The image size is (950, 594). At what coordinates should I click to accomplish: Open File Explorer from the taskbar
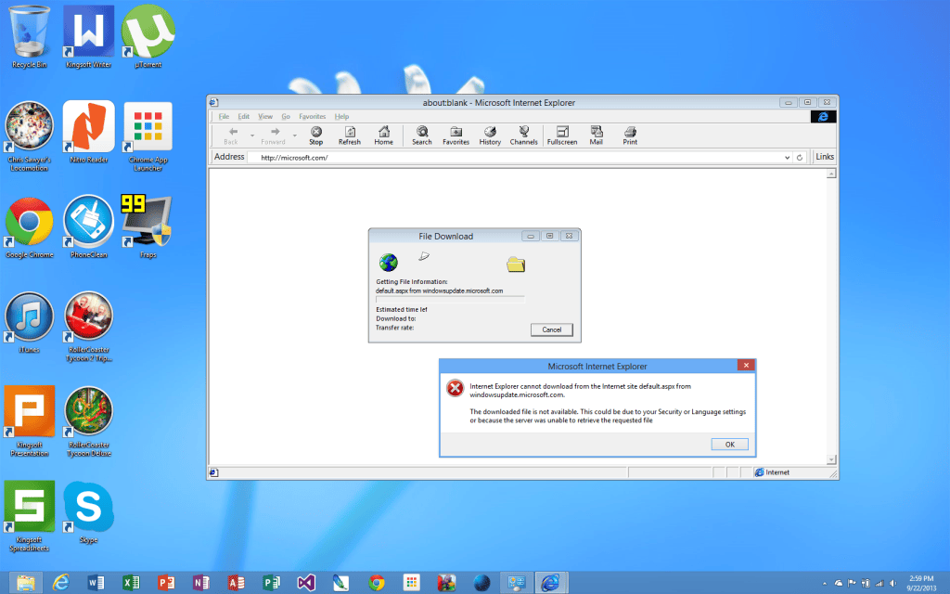(25, 583)
